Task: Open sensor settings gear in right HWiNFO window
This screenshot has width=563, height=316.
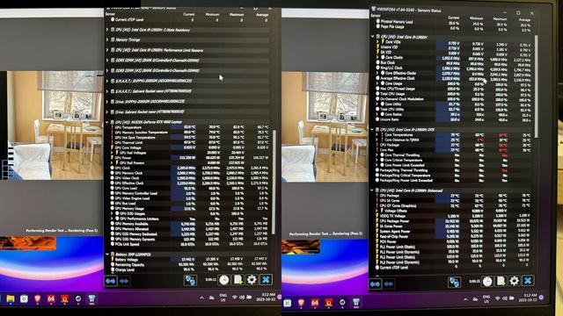Action: coord(514,281)
